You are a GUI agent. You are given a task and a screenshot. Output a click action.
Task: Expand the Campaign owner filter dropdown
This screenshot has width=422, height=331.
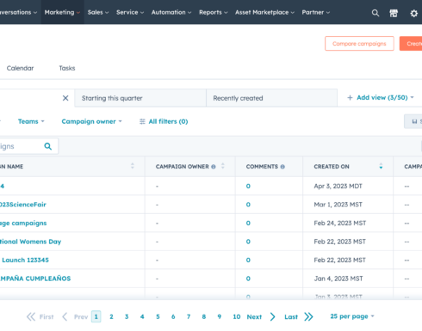pos(91,121)
